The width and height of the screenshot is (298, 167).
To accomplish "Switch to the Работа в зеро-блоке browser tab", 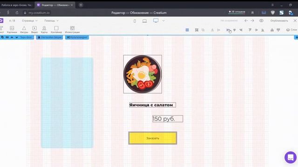I will 17,5.
